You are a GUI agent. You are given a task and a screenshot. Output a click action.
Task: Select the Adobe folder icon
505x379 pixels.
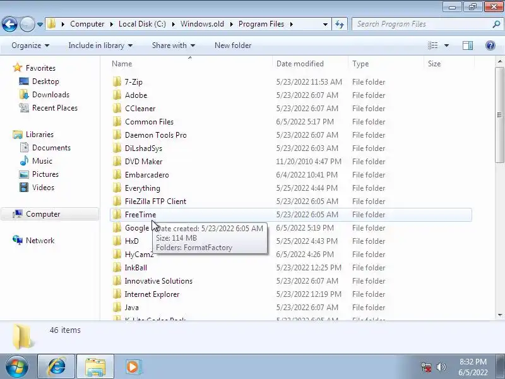pyautogui.click(x=117, y=95)
